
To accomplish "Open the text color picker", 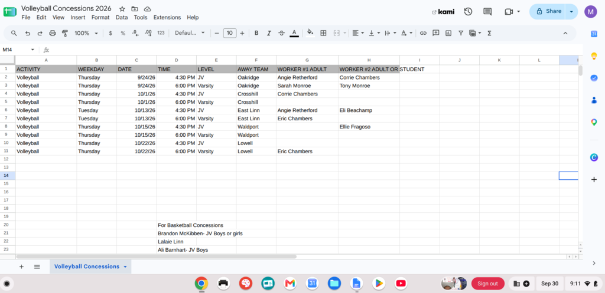I will point(294,33).
